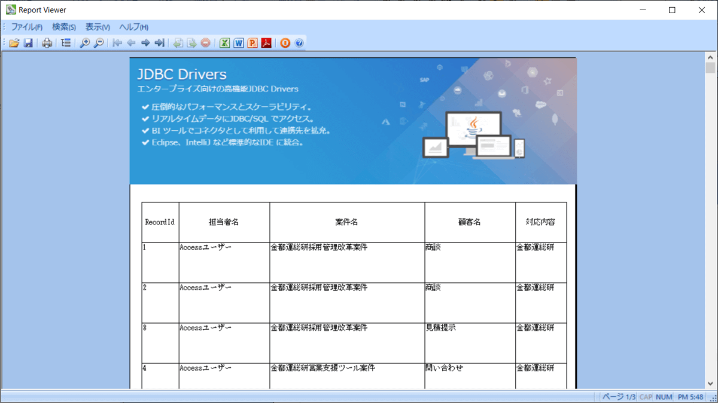Click the orange info toolbar icon

(285, 43)
